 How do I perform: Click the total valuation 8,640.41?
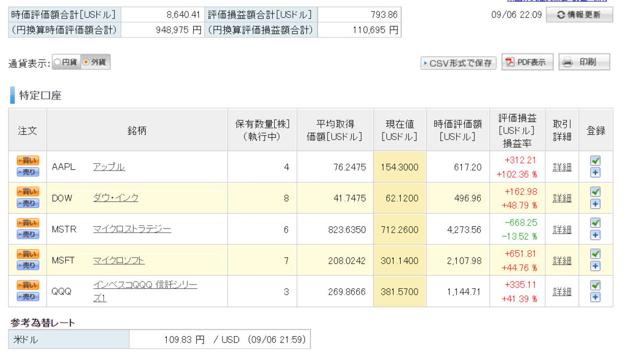point(182,15)
